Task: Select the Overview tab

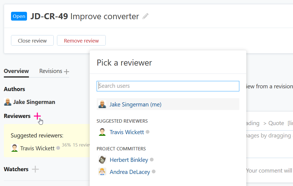Action: (16, 71)
